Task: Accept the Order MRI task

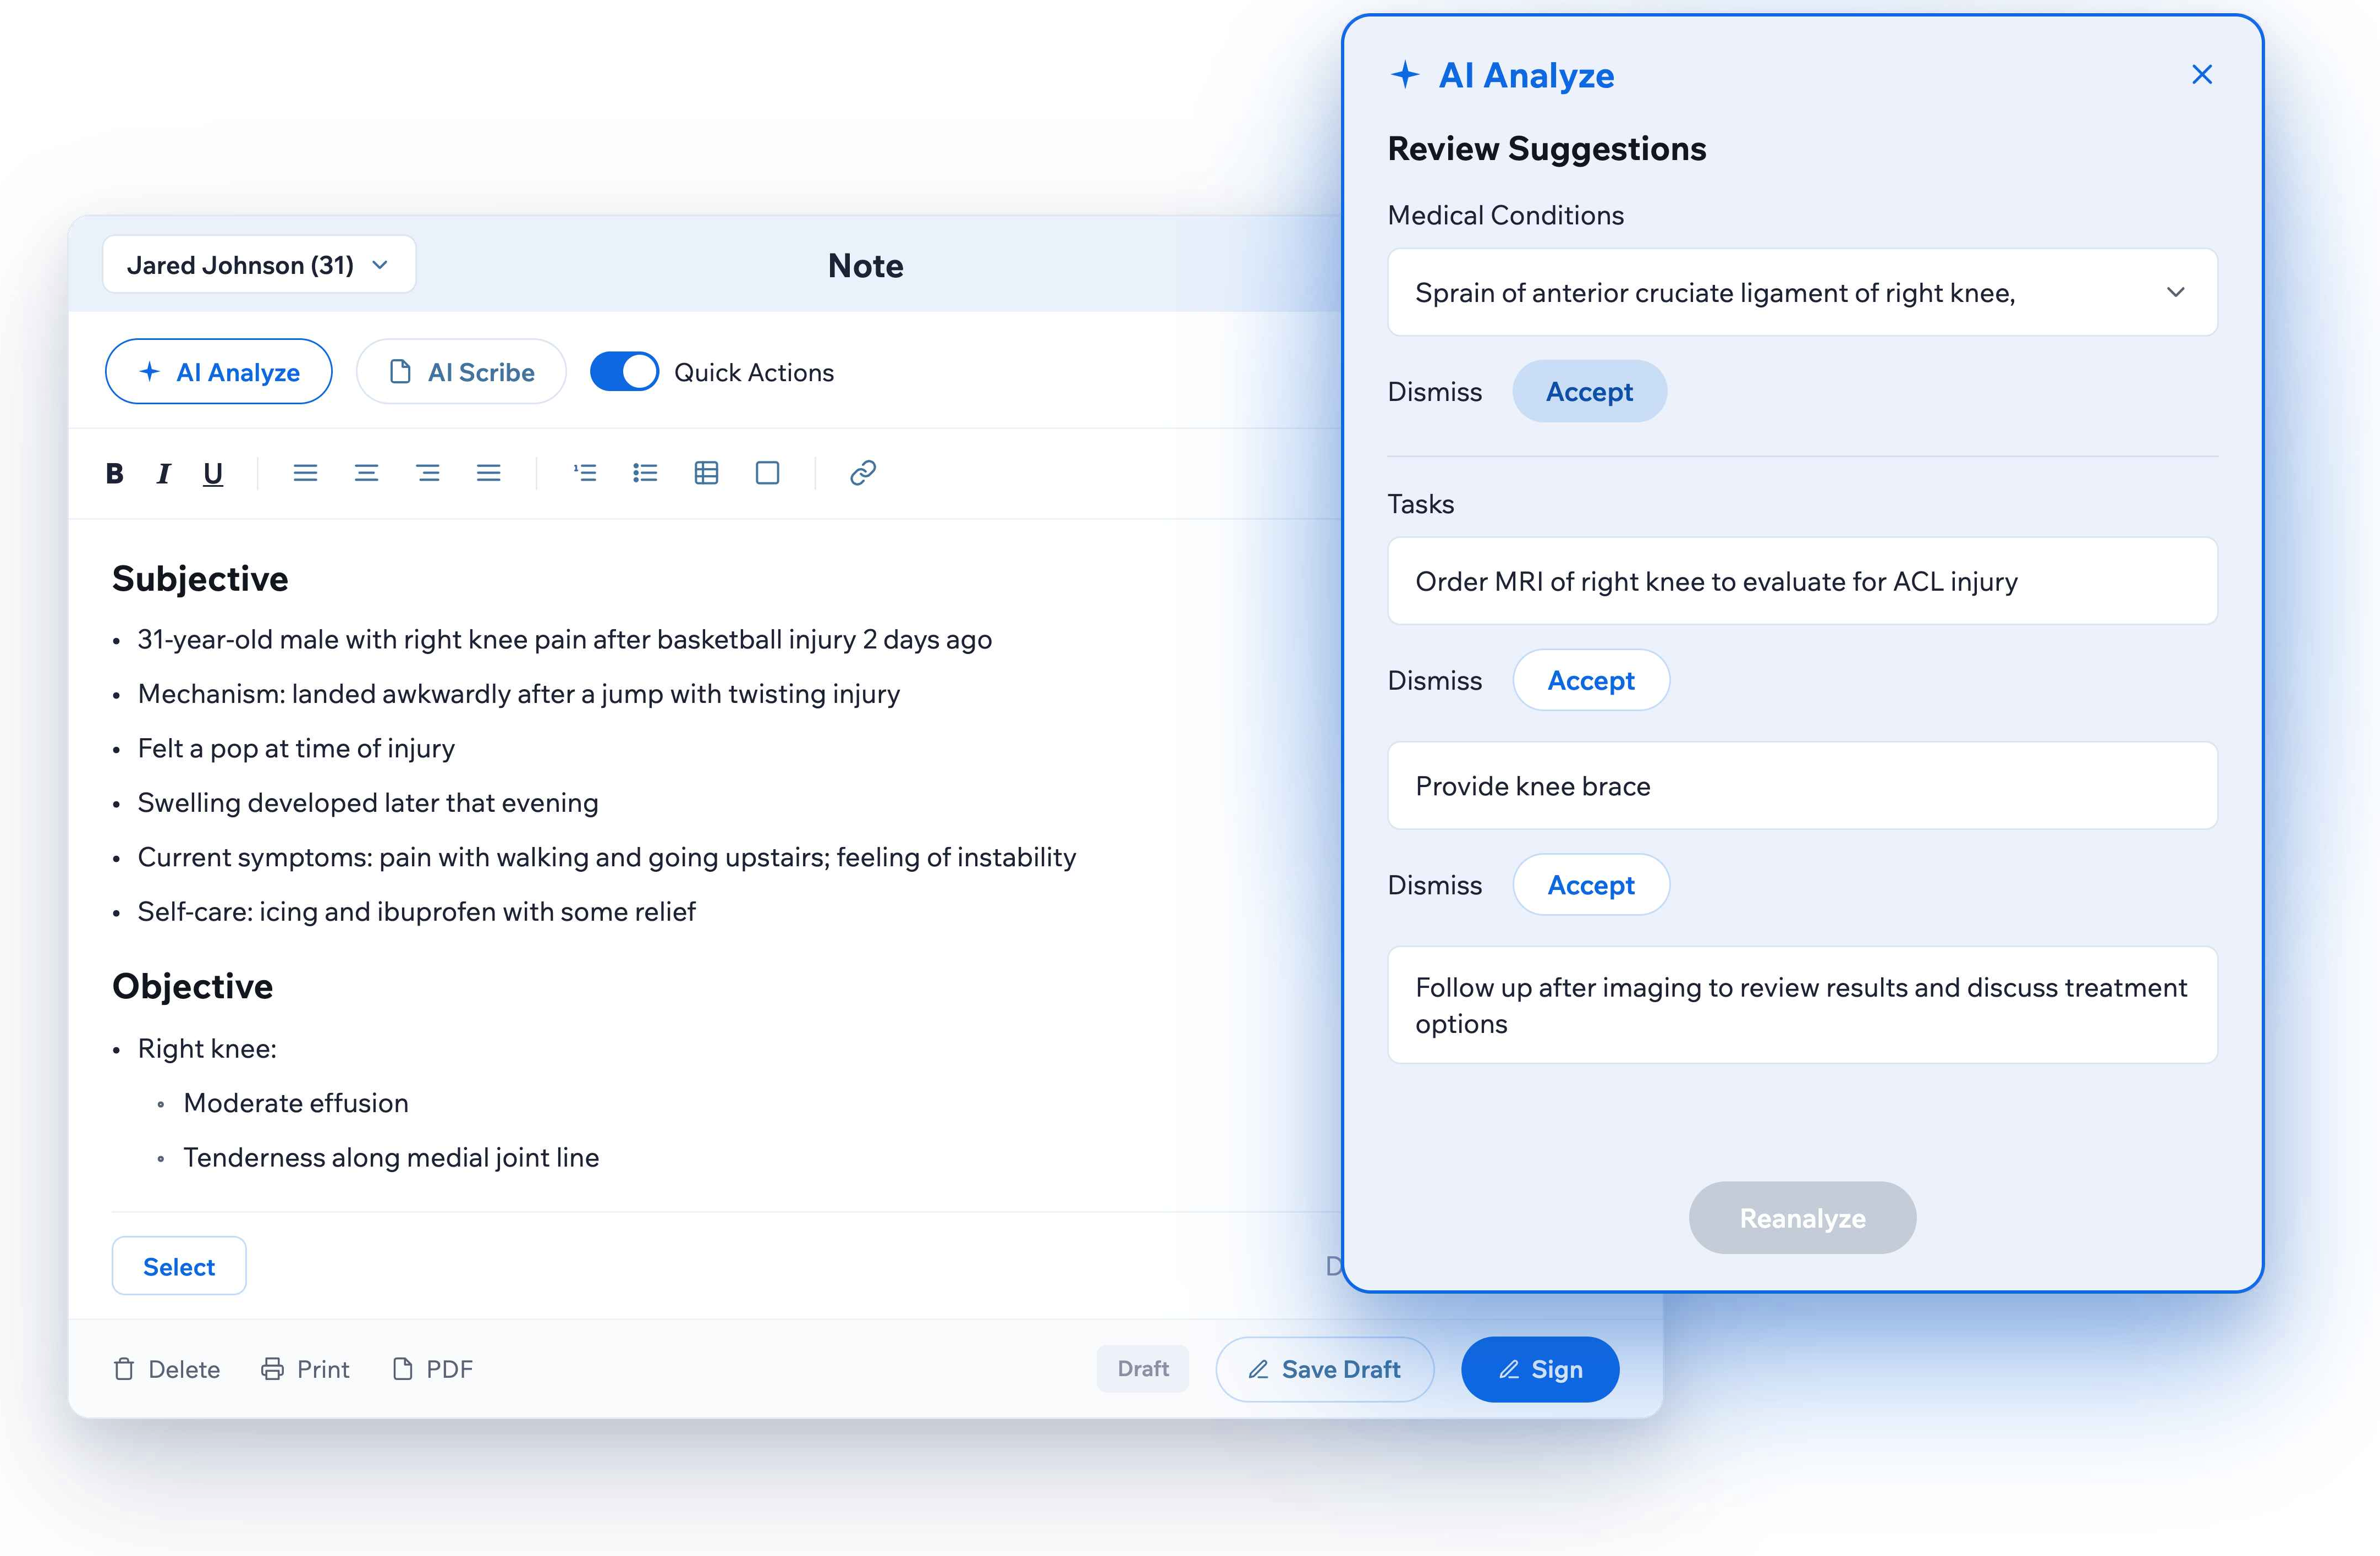Action: 1591,680
